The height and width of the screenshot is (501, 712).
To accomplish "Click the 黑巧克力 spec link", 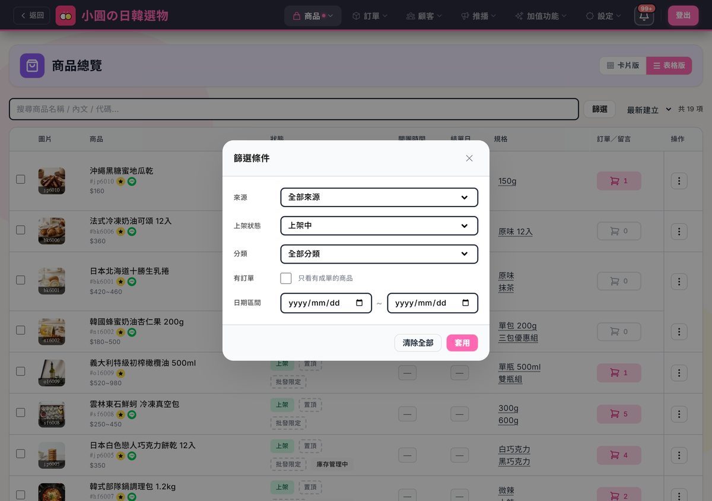I will click(x=514, y=461).
